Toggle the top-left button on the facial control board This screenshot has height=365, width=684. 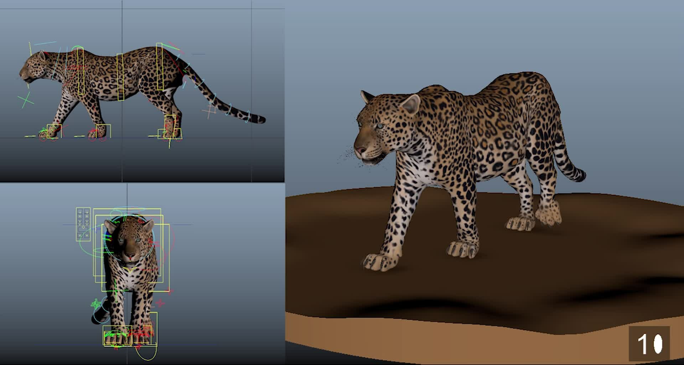click(x=80, y=211)
